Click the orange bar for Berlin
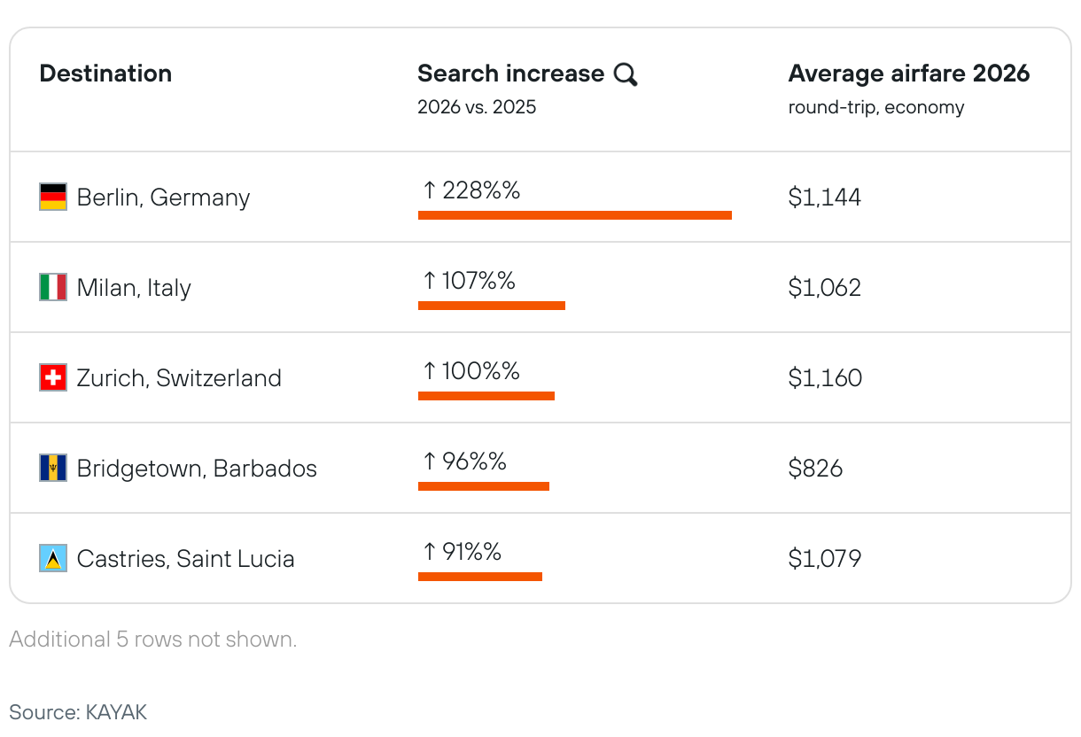This screenshot has width=1081, height=737. [x=574, y=215]
